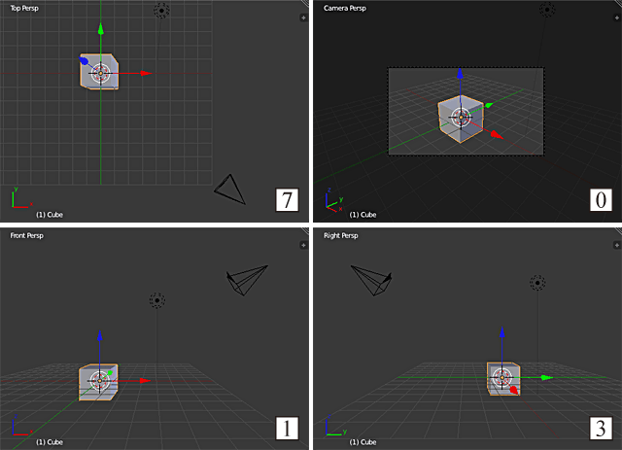
Task: Click the lamp object in Right Persp view
Action: click(x=536, y=282)
